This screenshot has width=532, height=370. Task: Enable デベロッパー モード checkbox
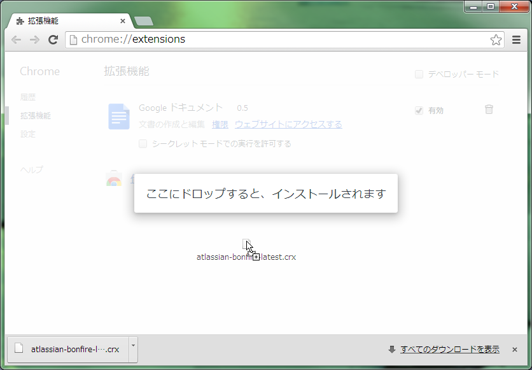(419, 74)
